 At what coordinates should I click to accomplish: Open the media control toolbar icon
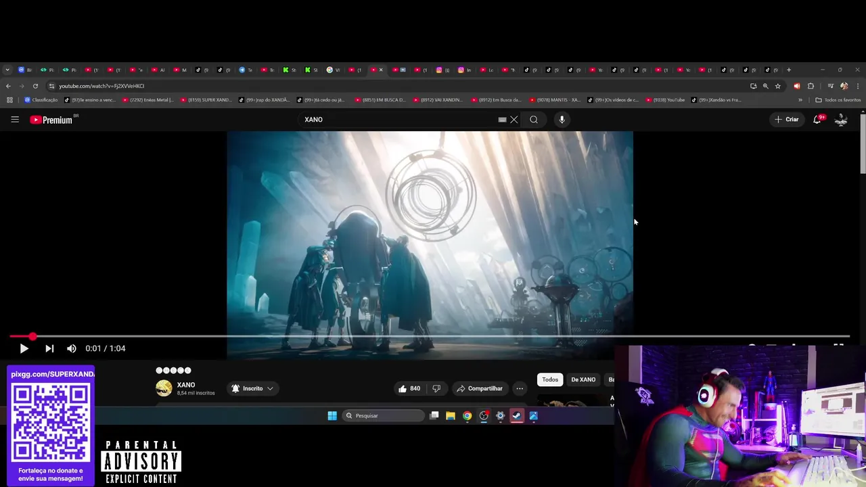click(831, 86)
